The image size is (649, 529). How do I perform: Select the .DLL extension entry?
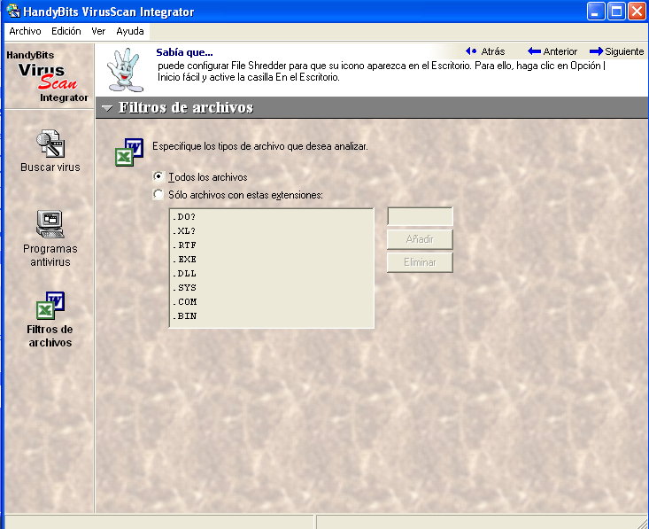(x=272, y=274)
